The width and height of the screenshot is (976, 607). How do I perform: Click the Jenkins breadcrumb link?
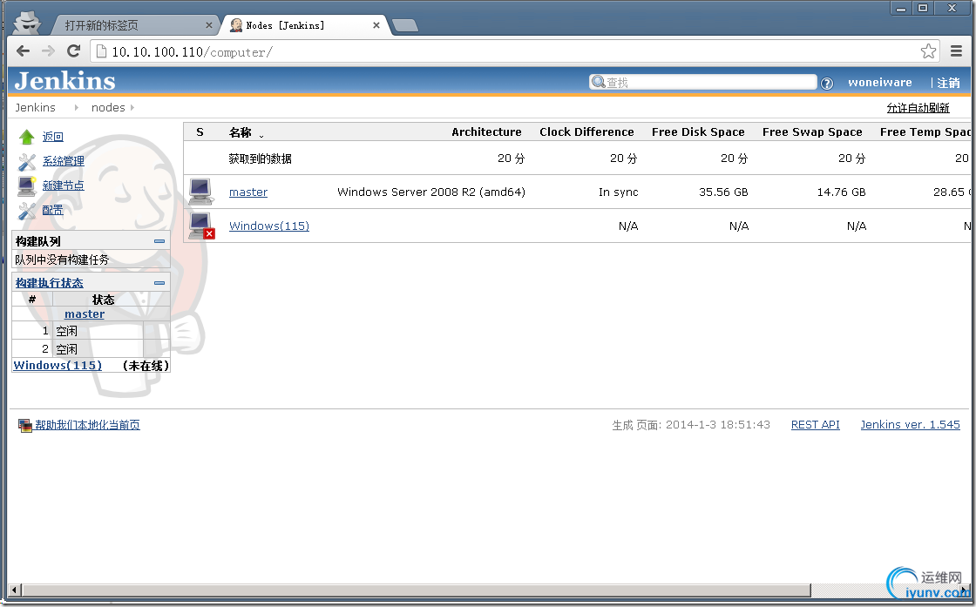point(35,108)
